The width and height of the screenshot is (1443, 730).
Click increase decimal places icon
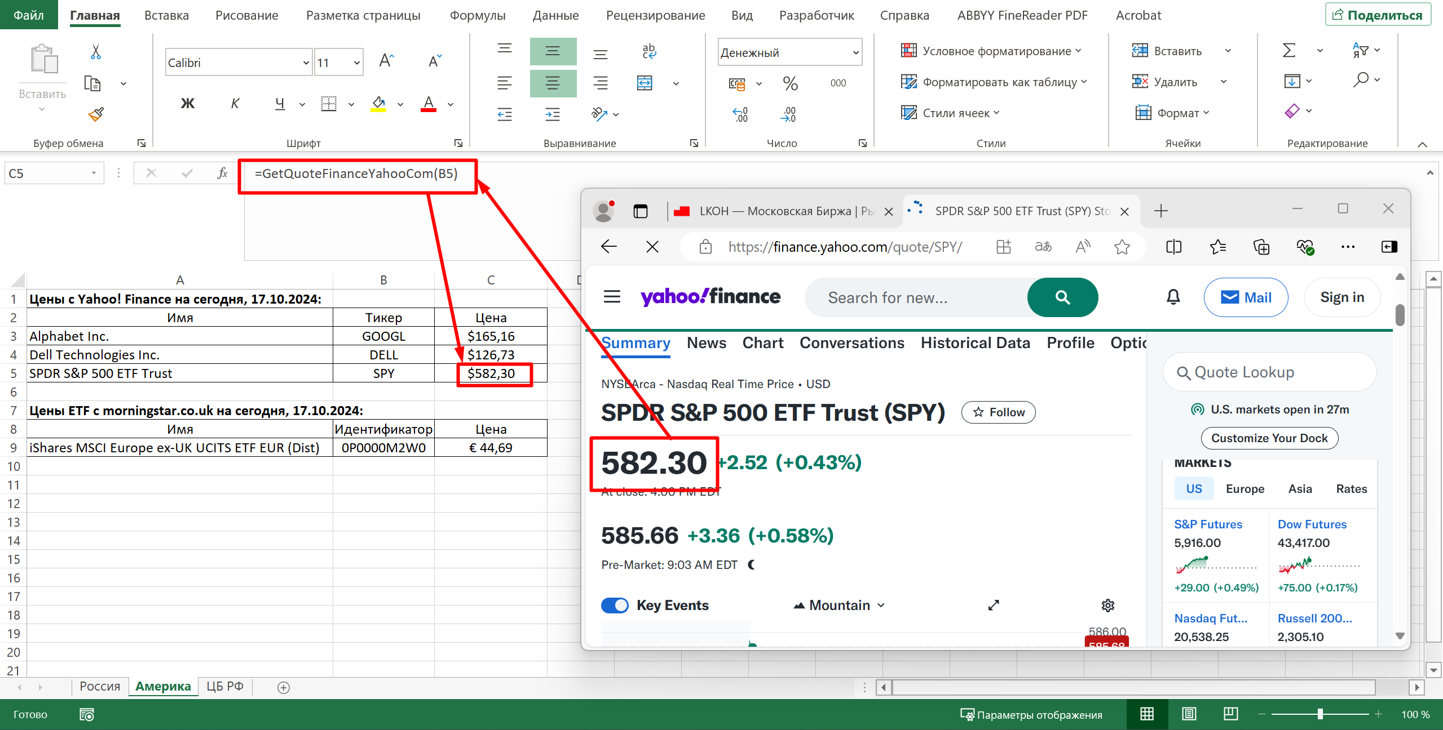pos(740,114)
